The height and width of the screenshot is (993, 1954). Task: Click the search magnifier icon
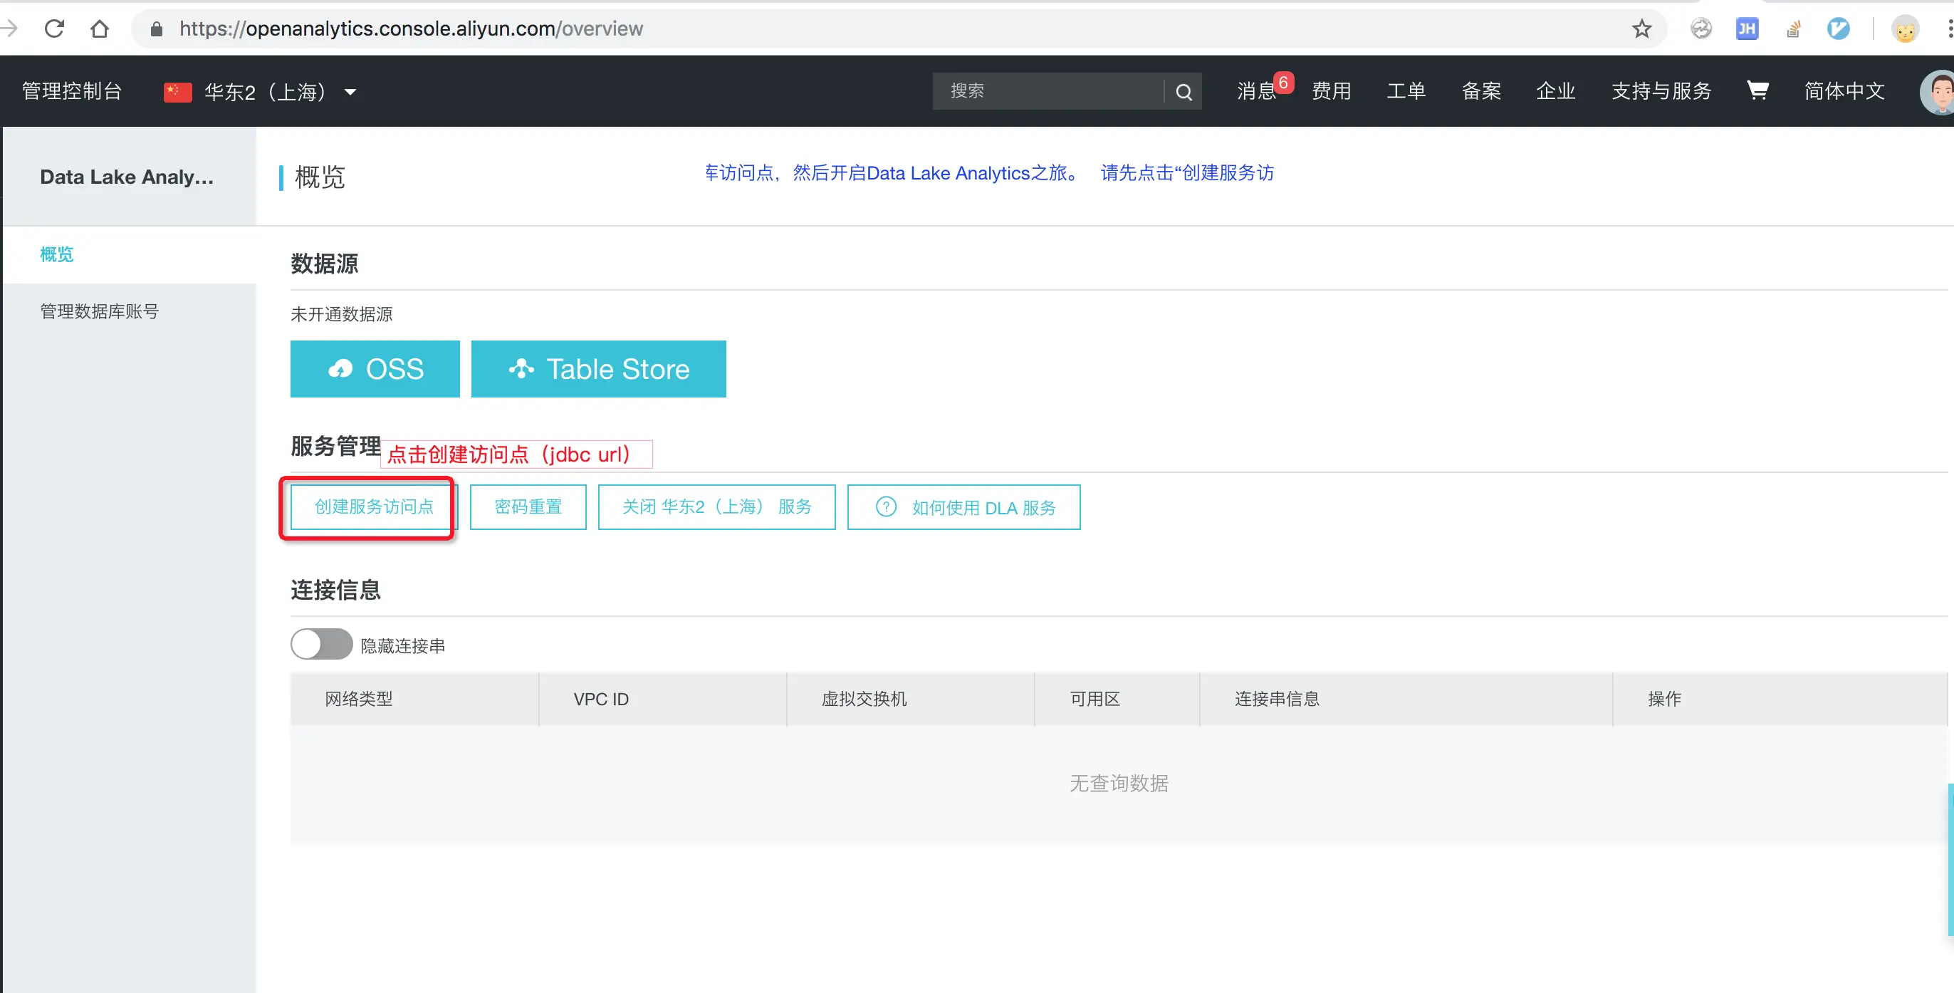[1184, 92]
